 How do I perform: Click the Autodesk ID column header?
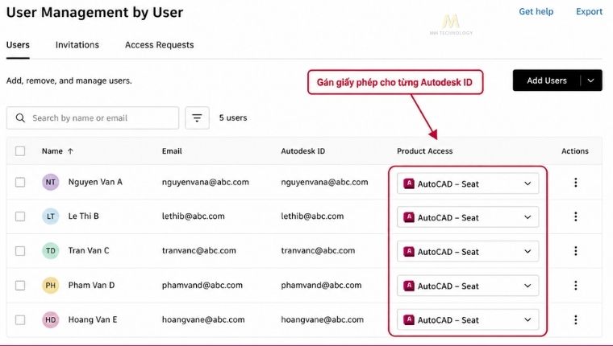click(x=303, y=151)
